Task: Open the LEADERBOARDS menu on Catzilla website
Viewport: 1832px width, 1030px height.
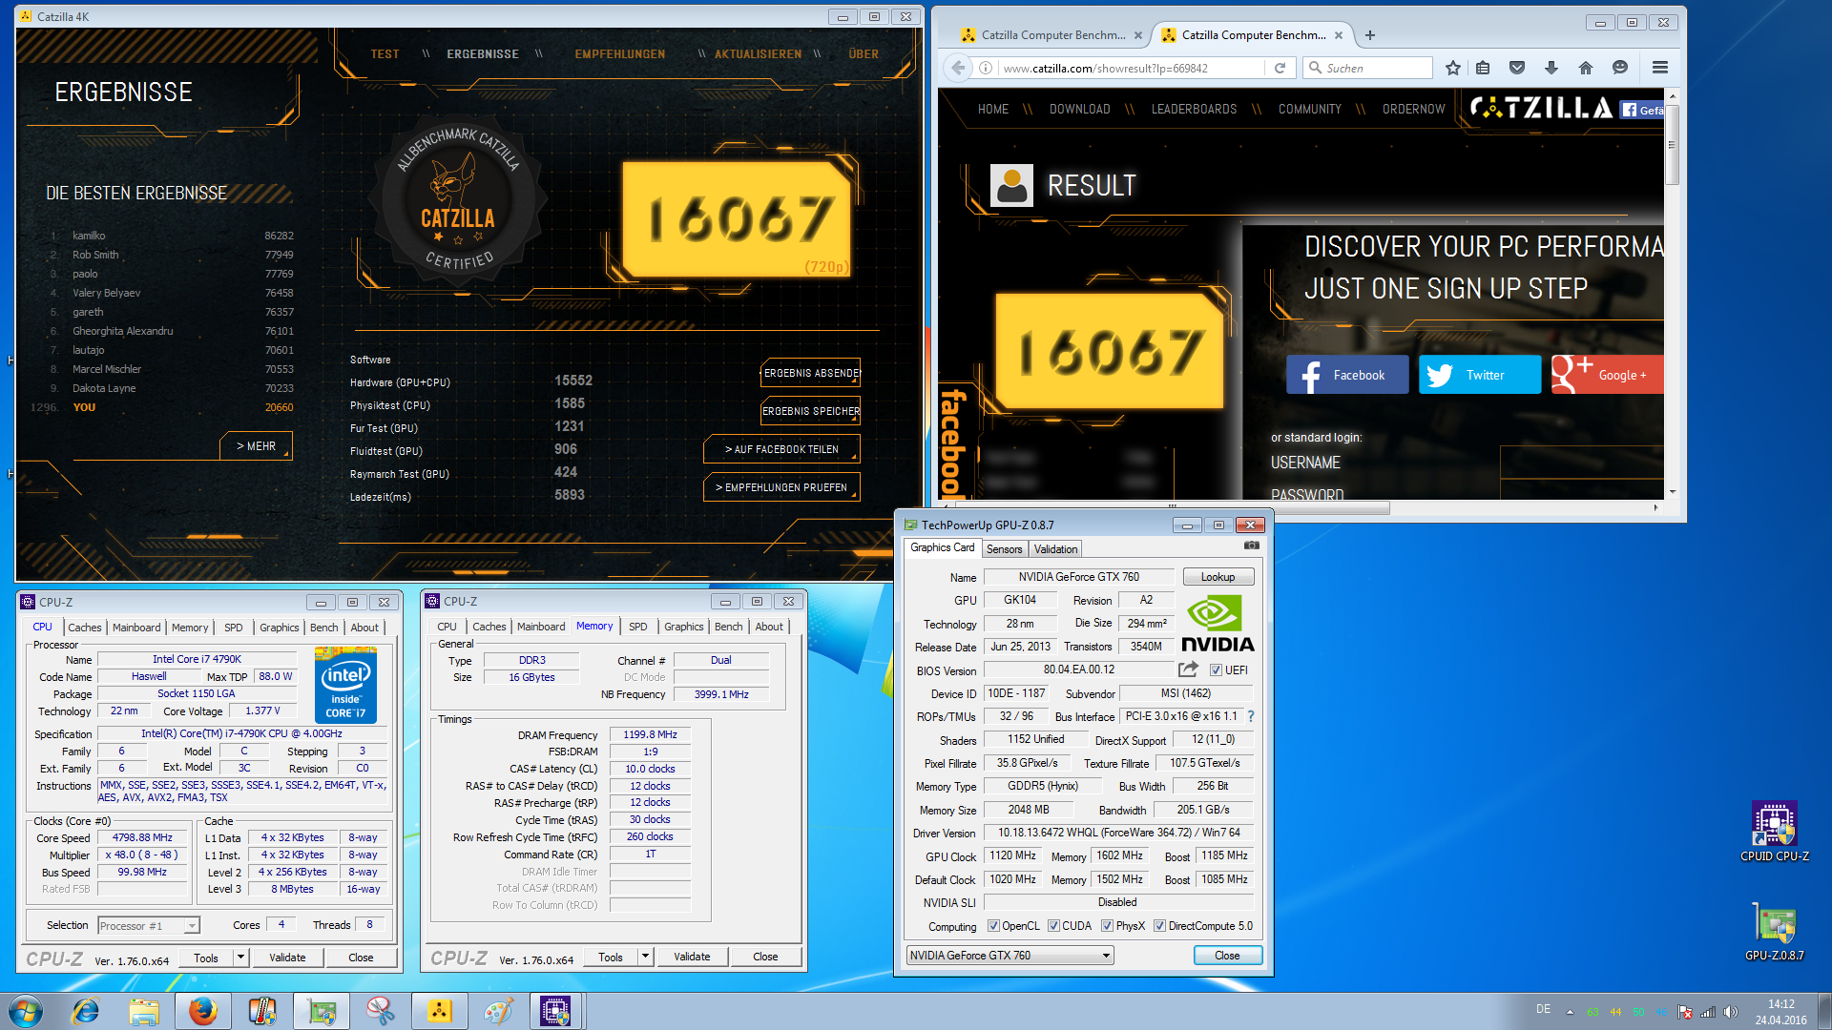Action: pyautogui.click(x=1194, y=109)
